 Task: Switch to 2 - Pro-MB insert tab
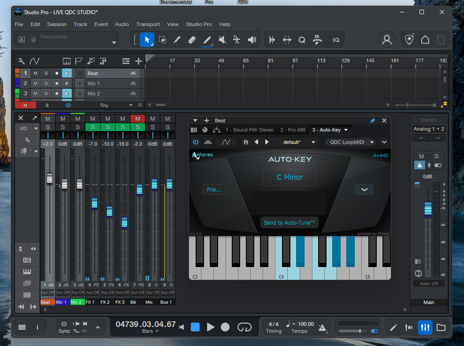[293, 130]
